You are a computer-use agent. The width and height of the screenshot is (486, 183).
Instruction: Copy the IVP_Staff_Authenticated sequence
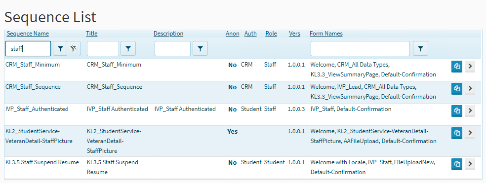pyautogui.click(x=456, y=110)
